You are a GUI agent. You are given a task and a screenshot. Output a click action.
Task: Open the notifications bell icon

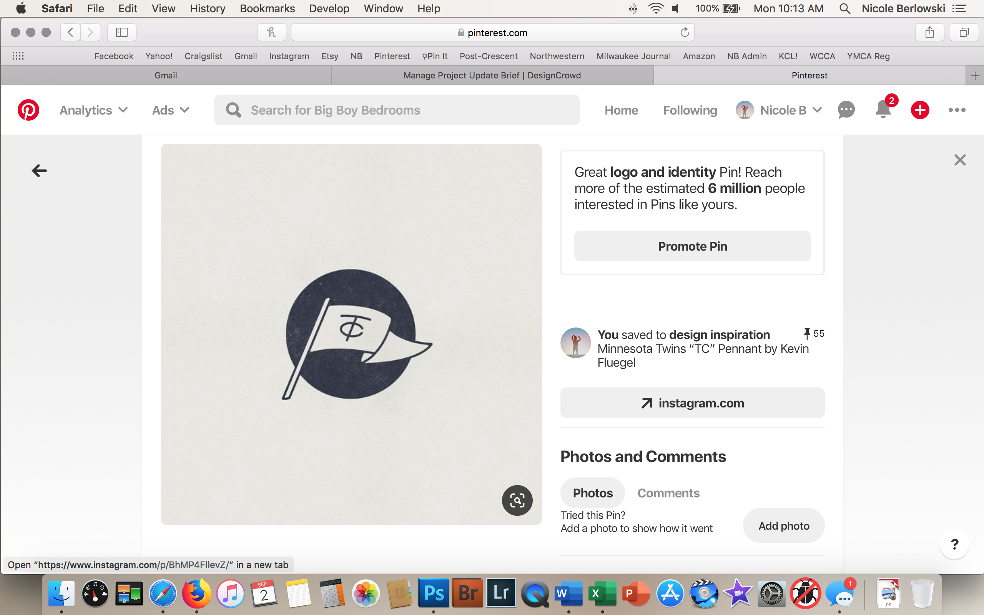[883, 110]
